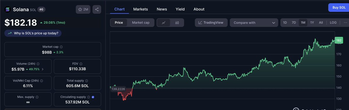Screen dimensions: 349x110
Task: Switch to the Markets tab
Action: tap(141, 9)
